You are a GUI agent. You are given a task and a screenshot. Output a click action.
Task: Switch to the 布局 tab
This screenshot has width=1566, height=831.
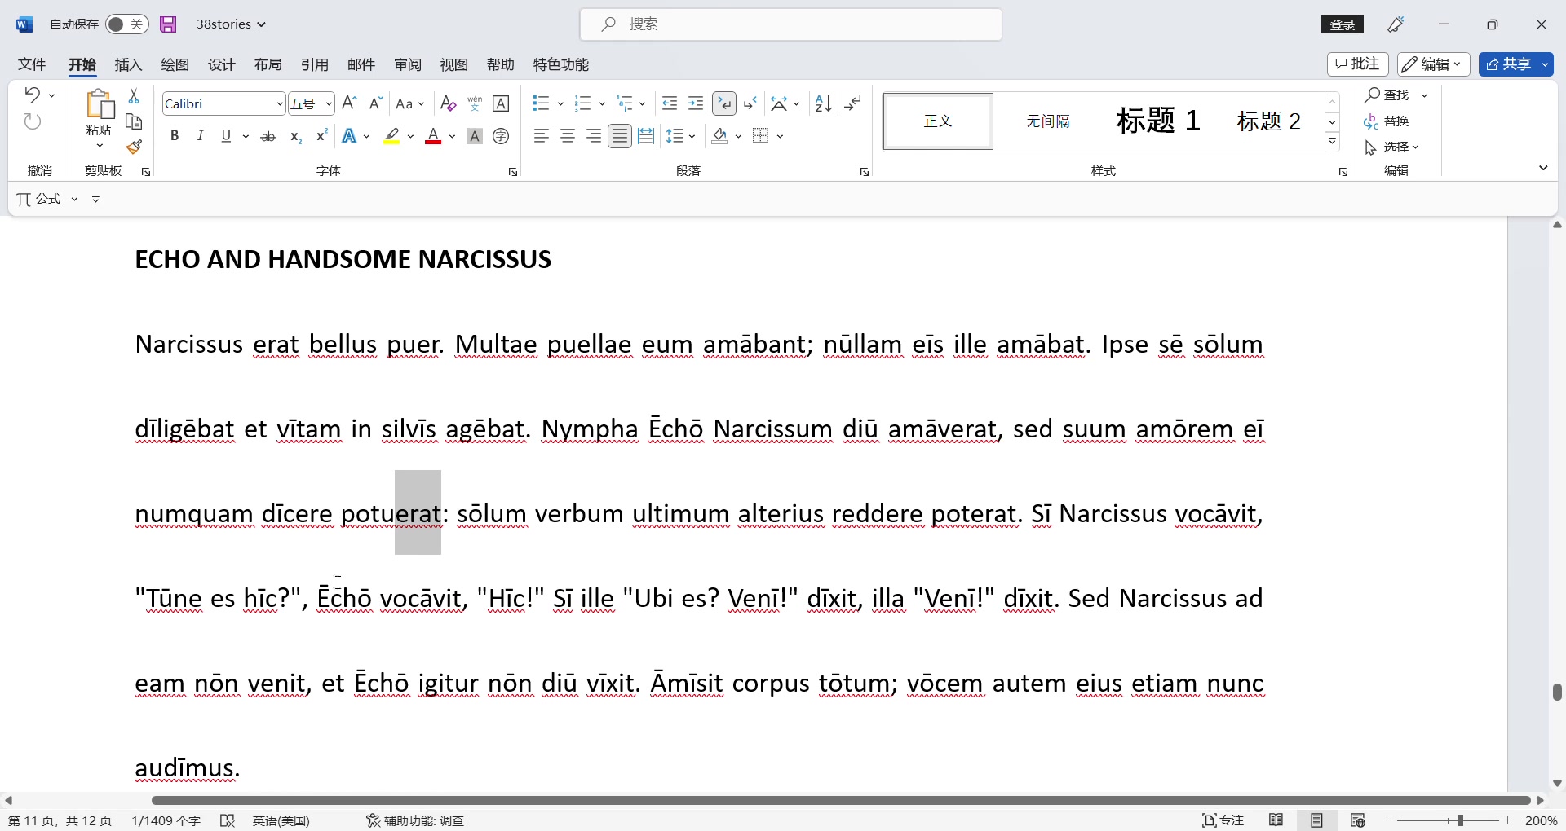pyautogui.click(x=268, y=64)
